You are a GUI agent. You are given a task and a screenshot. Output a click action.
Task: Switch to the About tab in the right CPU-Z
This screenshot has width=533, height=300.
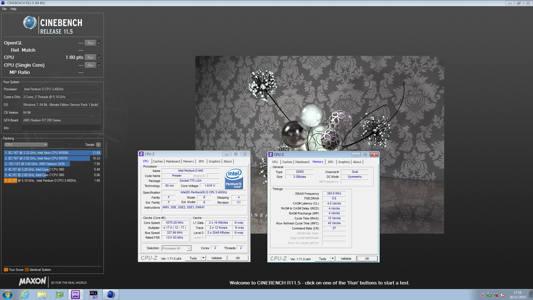357,162
